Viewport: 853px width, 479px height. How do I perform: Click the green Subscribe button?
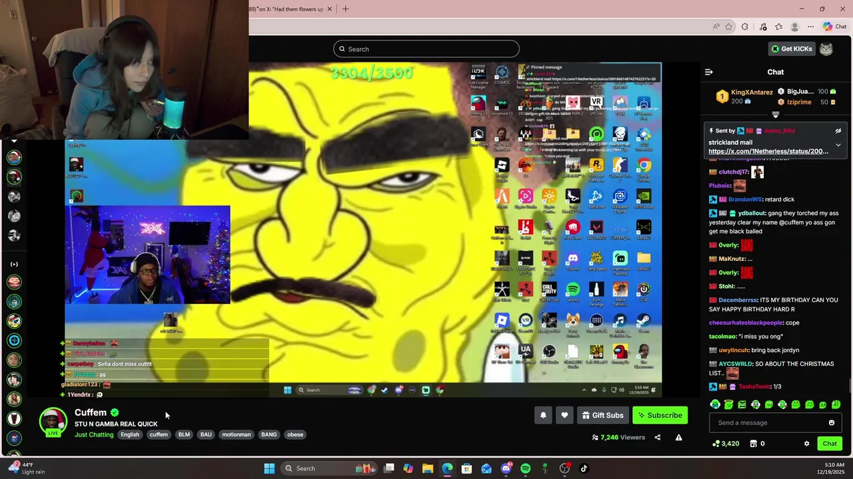[x=660, y=415]
